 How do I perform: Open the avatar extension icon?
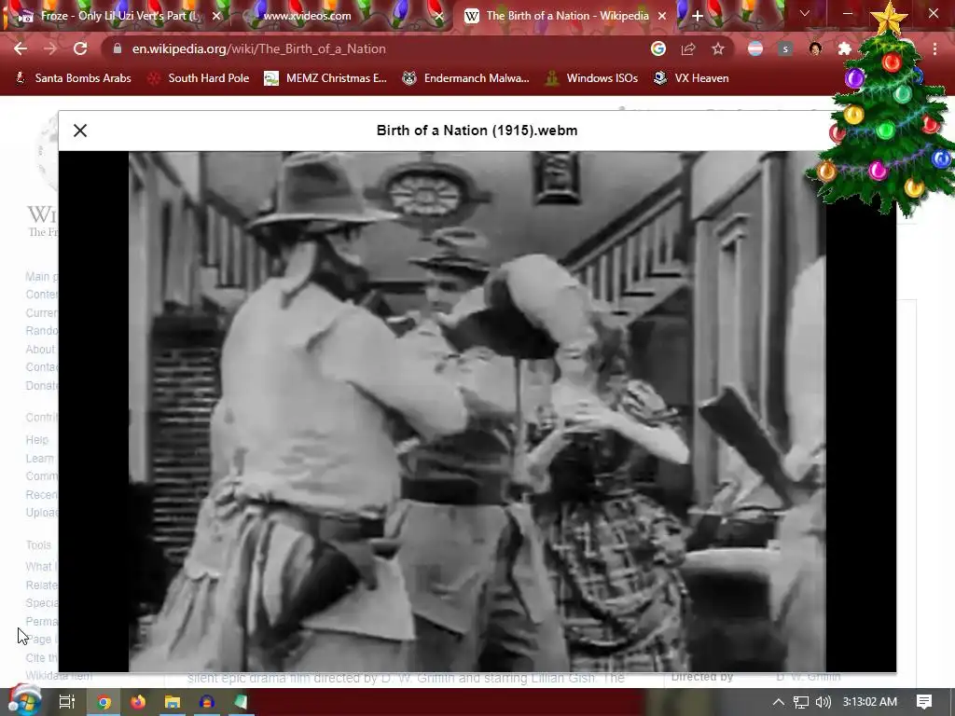[815, 48]
